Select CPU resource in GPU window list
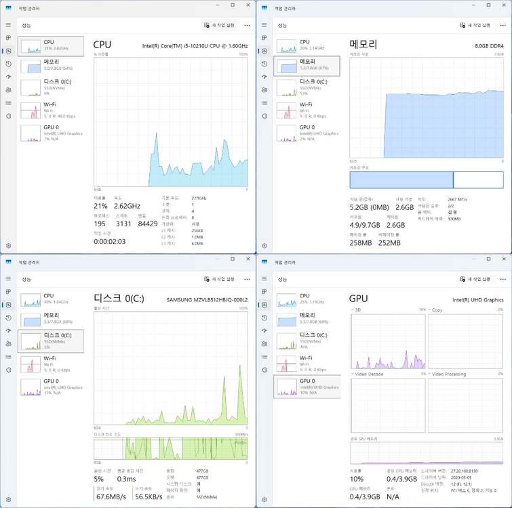 (x=307, y=299)
